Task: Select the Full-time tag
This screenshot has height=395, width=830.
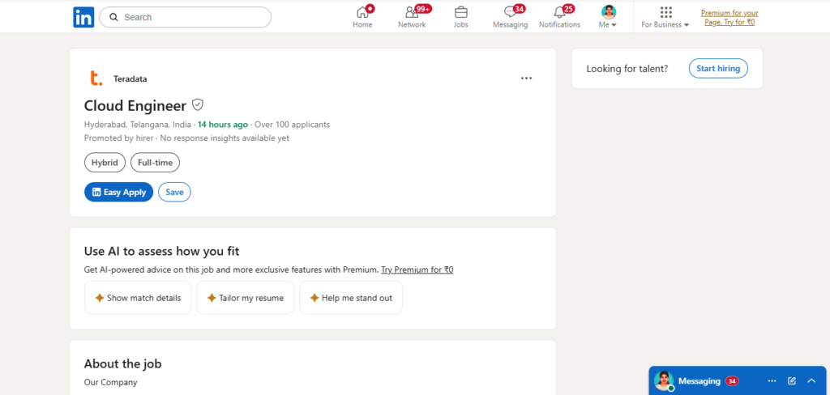Action: click(155, 163)
